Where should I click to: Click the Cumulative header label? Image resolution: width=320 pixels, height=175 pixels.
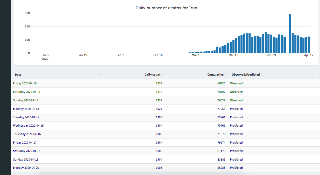(215, 74)
